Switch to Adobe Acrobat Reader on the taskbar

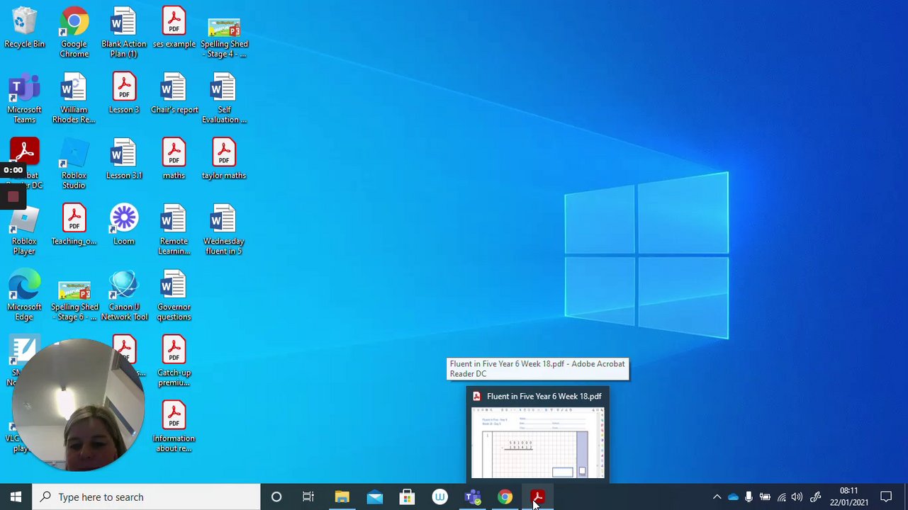click(x=537, y=497)
